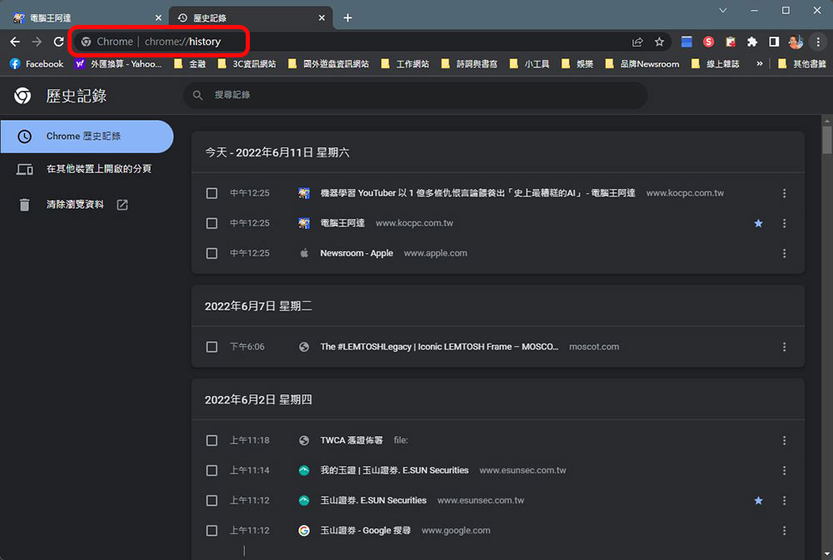This screenshot has width=833, height=560.
Task: Select checkbox for TWCA 憑證佈署 entry
Action: click(x=212, y=440)
